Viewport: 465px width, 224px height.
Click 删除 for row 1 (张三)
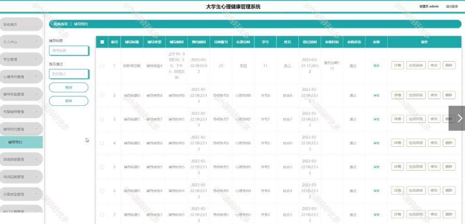(449, 65)
